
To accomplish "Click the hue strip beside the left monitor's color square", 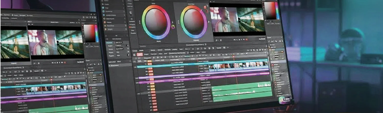I will pyautogui.click(x=97, y=33).
